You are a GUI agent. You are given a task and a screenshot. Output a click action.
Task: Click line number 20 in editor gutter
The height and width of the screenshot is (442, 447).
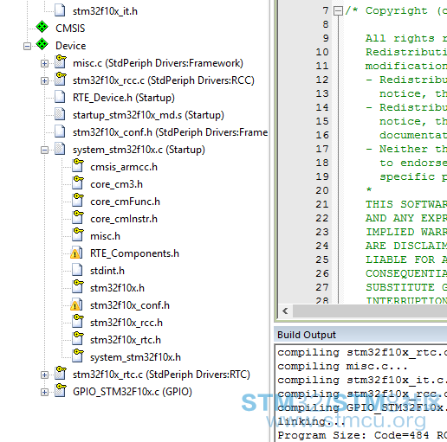coord(322,190)
